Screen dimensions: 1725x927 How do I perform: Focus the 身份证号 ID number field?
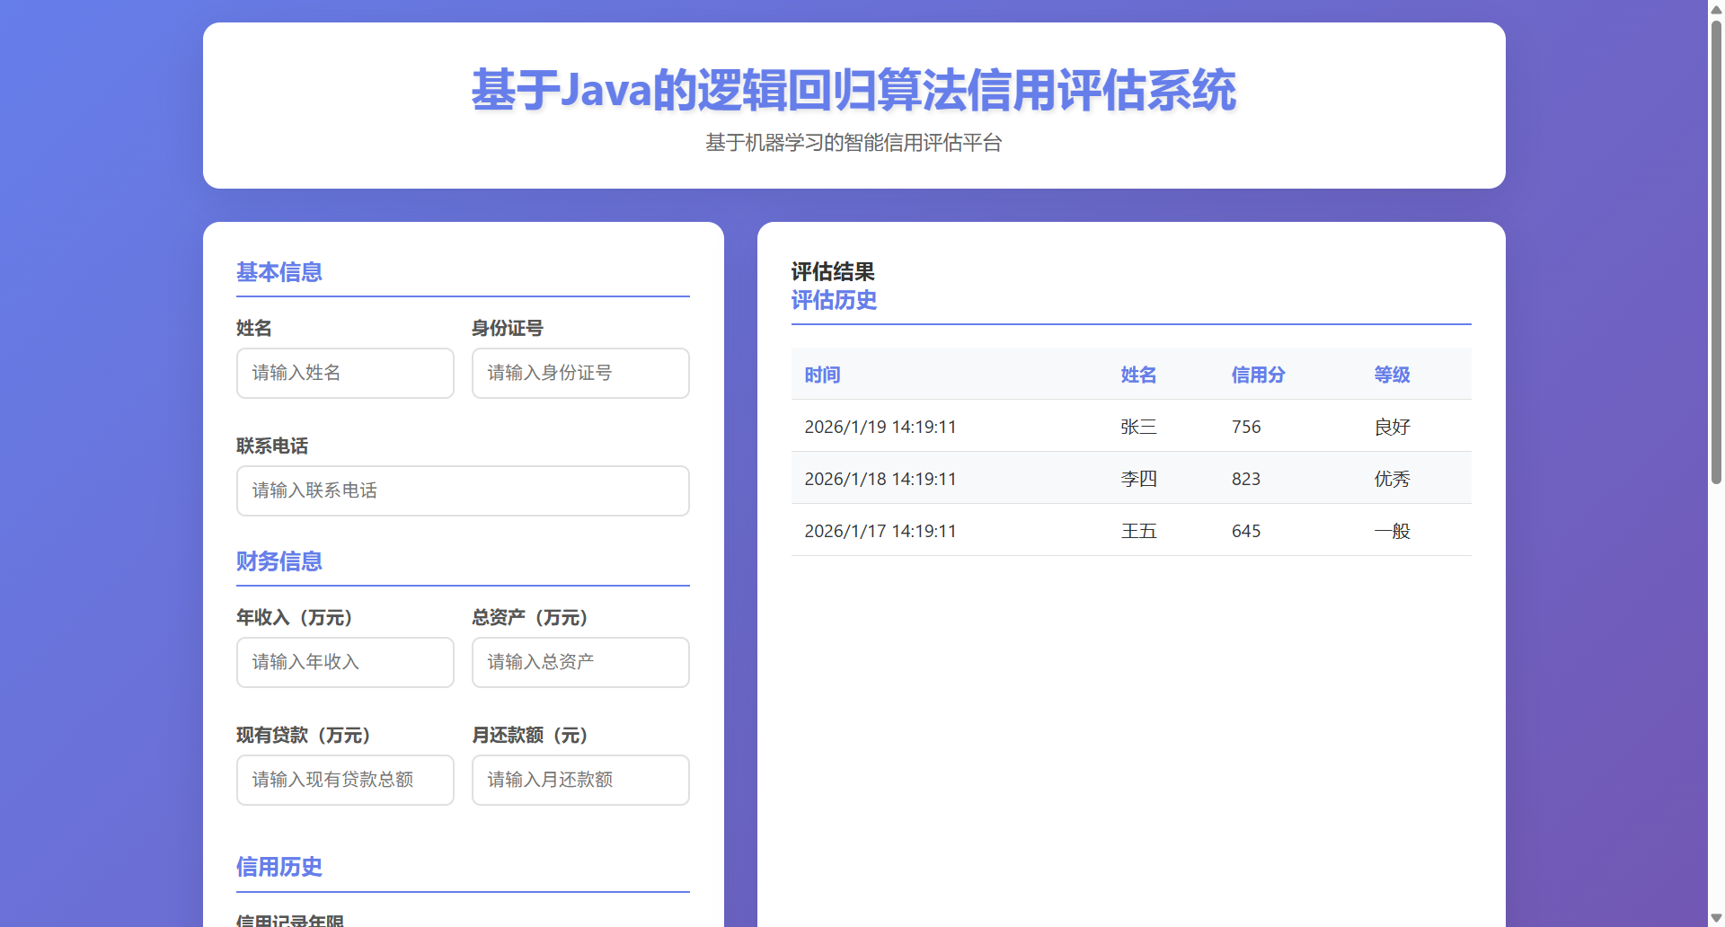580,373
